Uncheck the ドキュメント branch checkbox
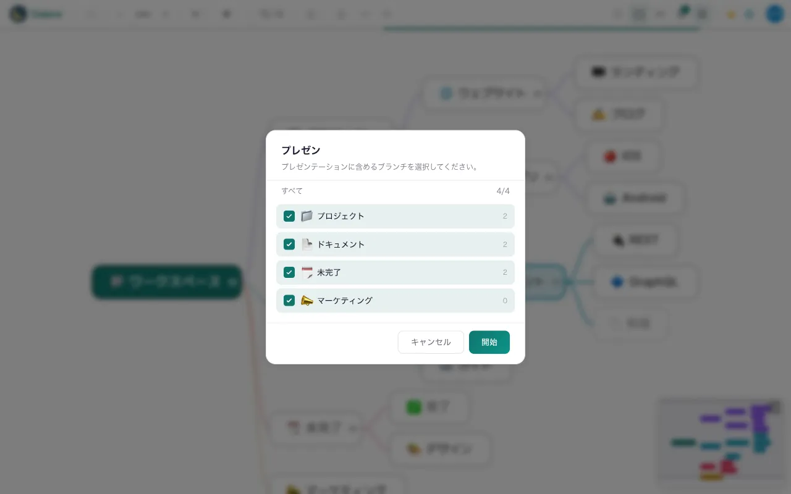 tap(289, 244)
